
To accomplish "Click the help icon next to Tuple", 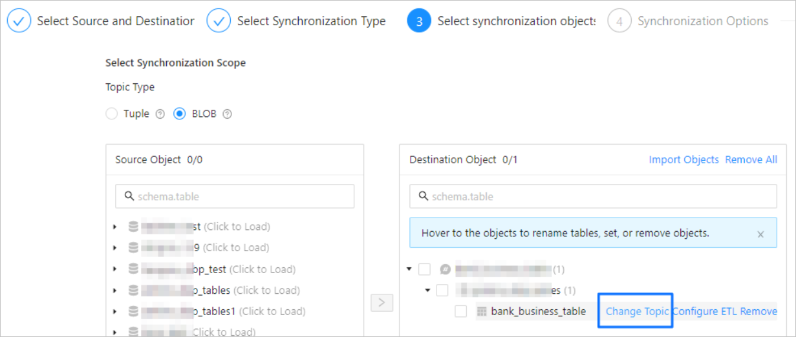I will pos(160,114).
